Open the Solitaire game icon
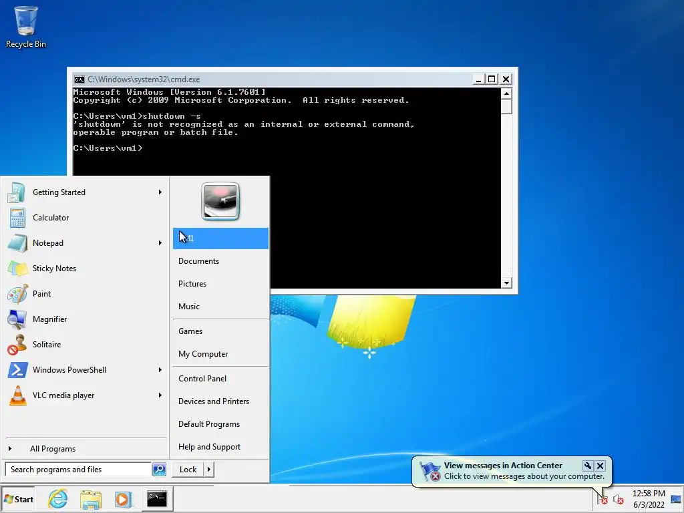This screenshot has height=513, width=684. tap(17, 345)
